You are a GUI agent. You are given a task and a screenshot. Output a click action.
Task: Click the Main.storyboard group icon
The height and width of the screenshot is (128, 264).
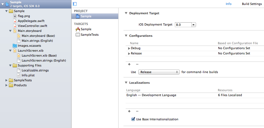click(x=15, y=31)
